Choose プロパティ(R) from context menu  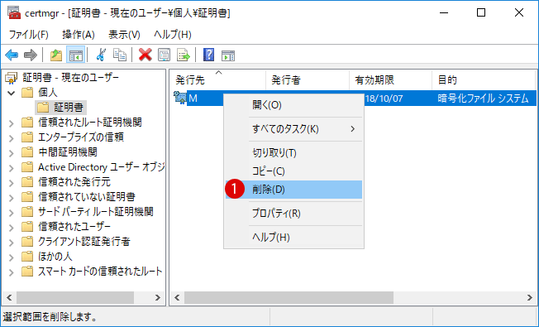coord(294,214)
